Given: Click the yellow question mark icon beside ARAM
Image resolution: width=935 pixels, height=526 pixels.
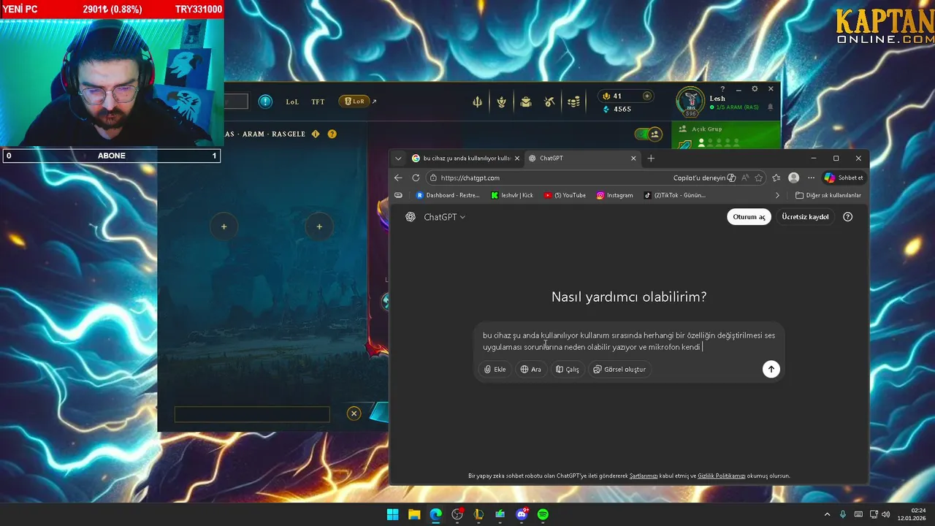Looking at the screenshot, I should pos(332,134).
